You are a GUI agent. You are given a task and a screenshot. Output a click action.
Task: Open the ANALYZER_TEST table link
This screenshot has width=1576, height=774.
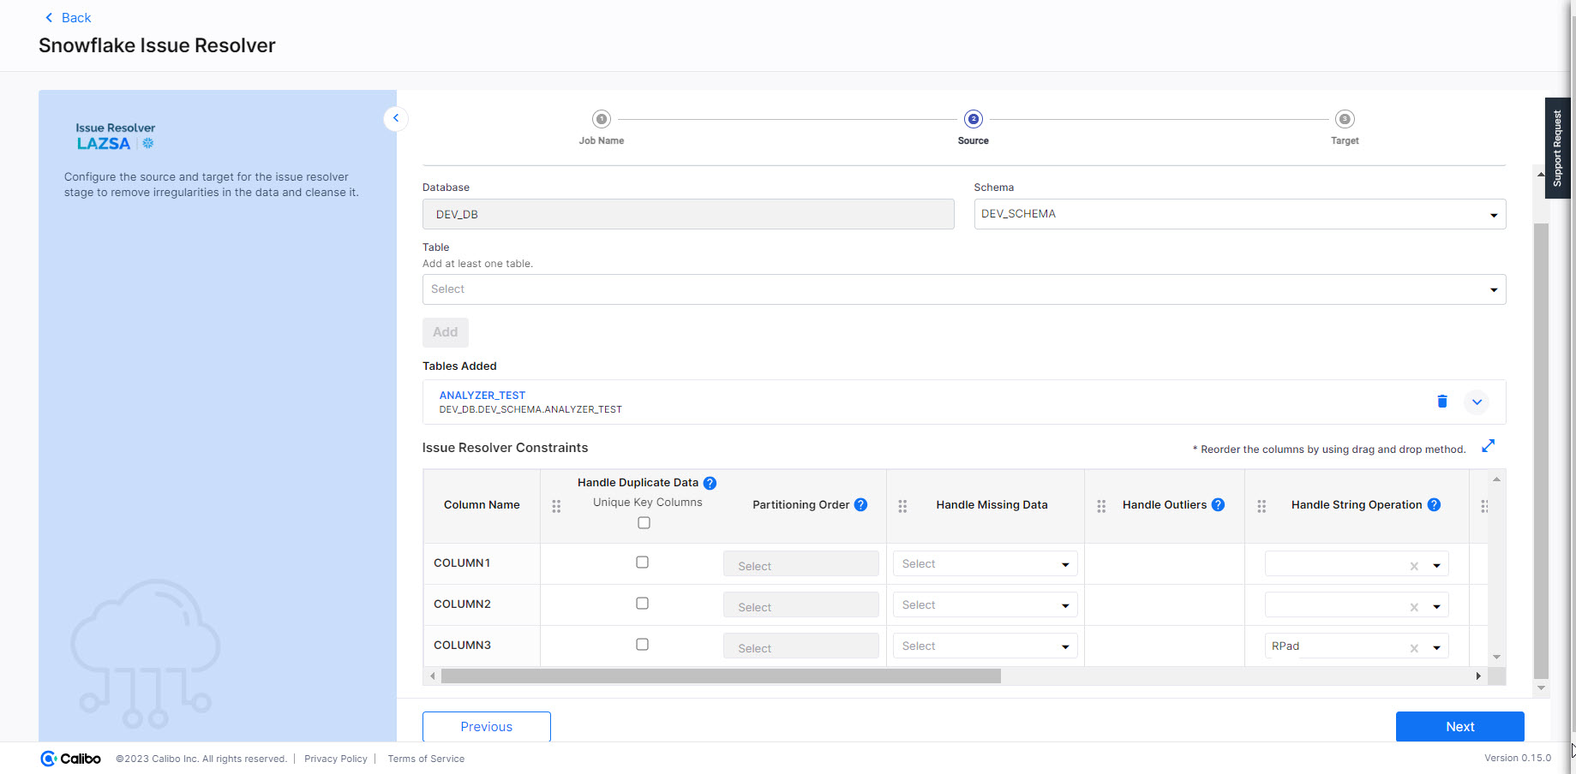[482, 396]
